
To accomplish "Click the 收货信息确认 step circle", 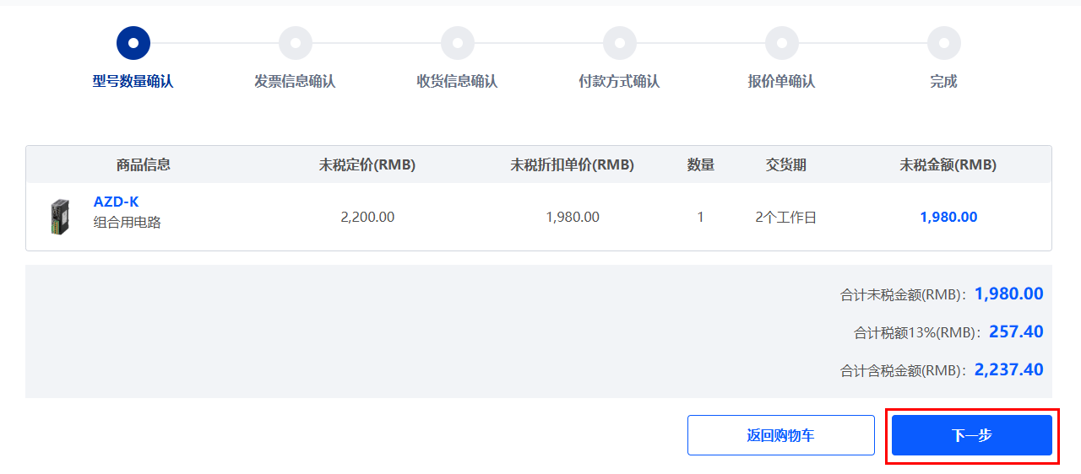I will [x=458, y=42].
